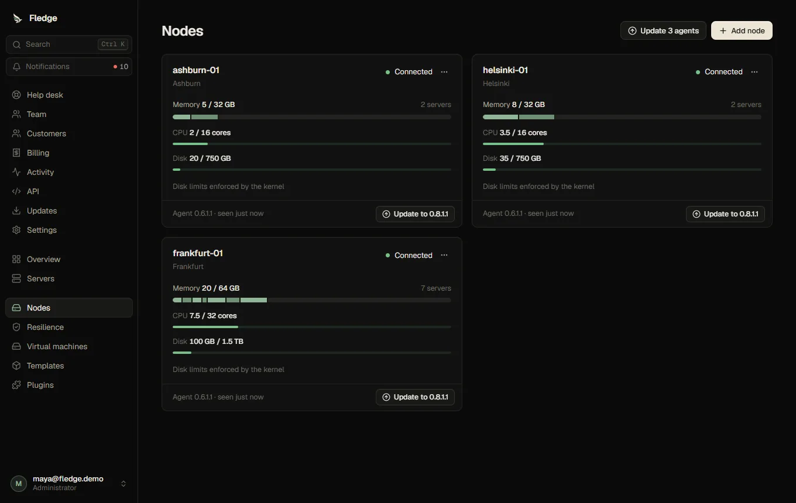The height and width of the screenshot is (503, 796).
Task: Open ashburn-01 more options menu
Action: click(444, 72)
